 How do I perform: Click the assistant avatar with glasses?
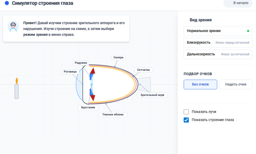pos(13,26)
